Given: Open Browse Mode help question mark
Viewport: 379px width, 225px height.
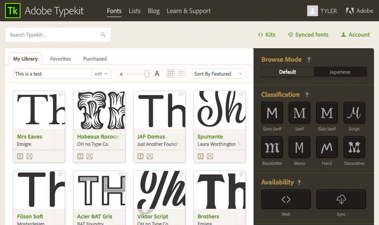Looking at the screenshot, I should click(x=309, y=60).
